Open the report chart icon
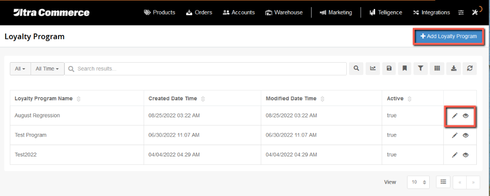 pos(373,68)
